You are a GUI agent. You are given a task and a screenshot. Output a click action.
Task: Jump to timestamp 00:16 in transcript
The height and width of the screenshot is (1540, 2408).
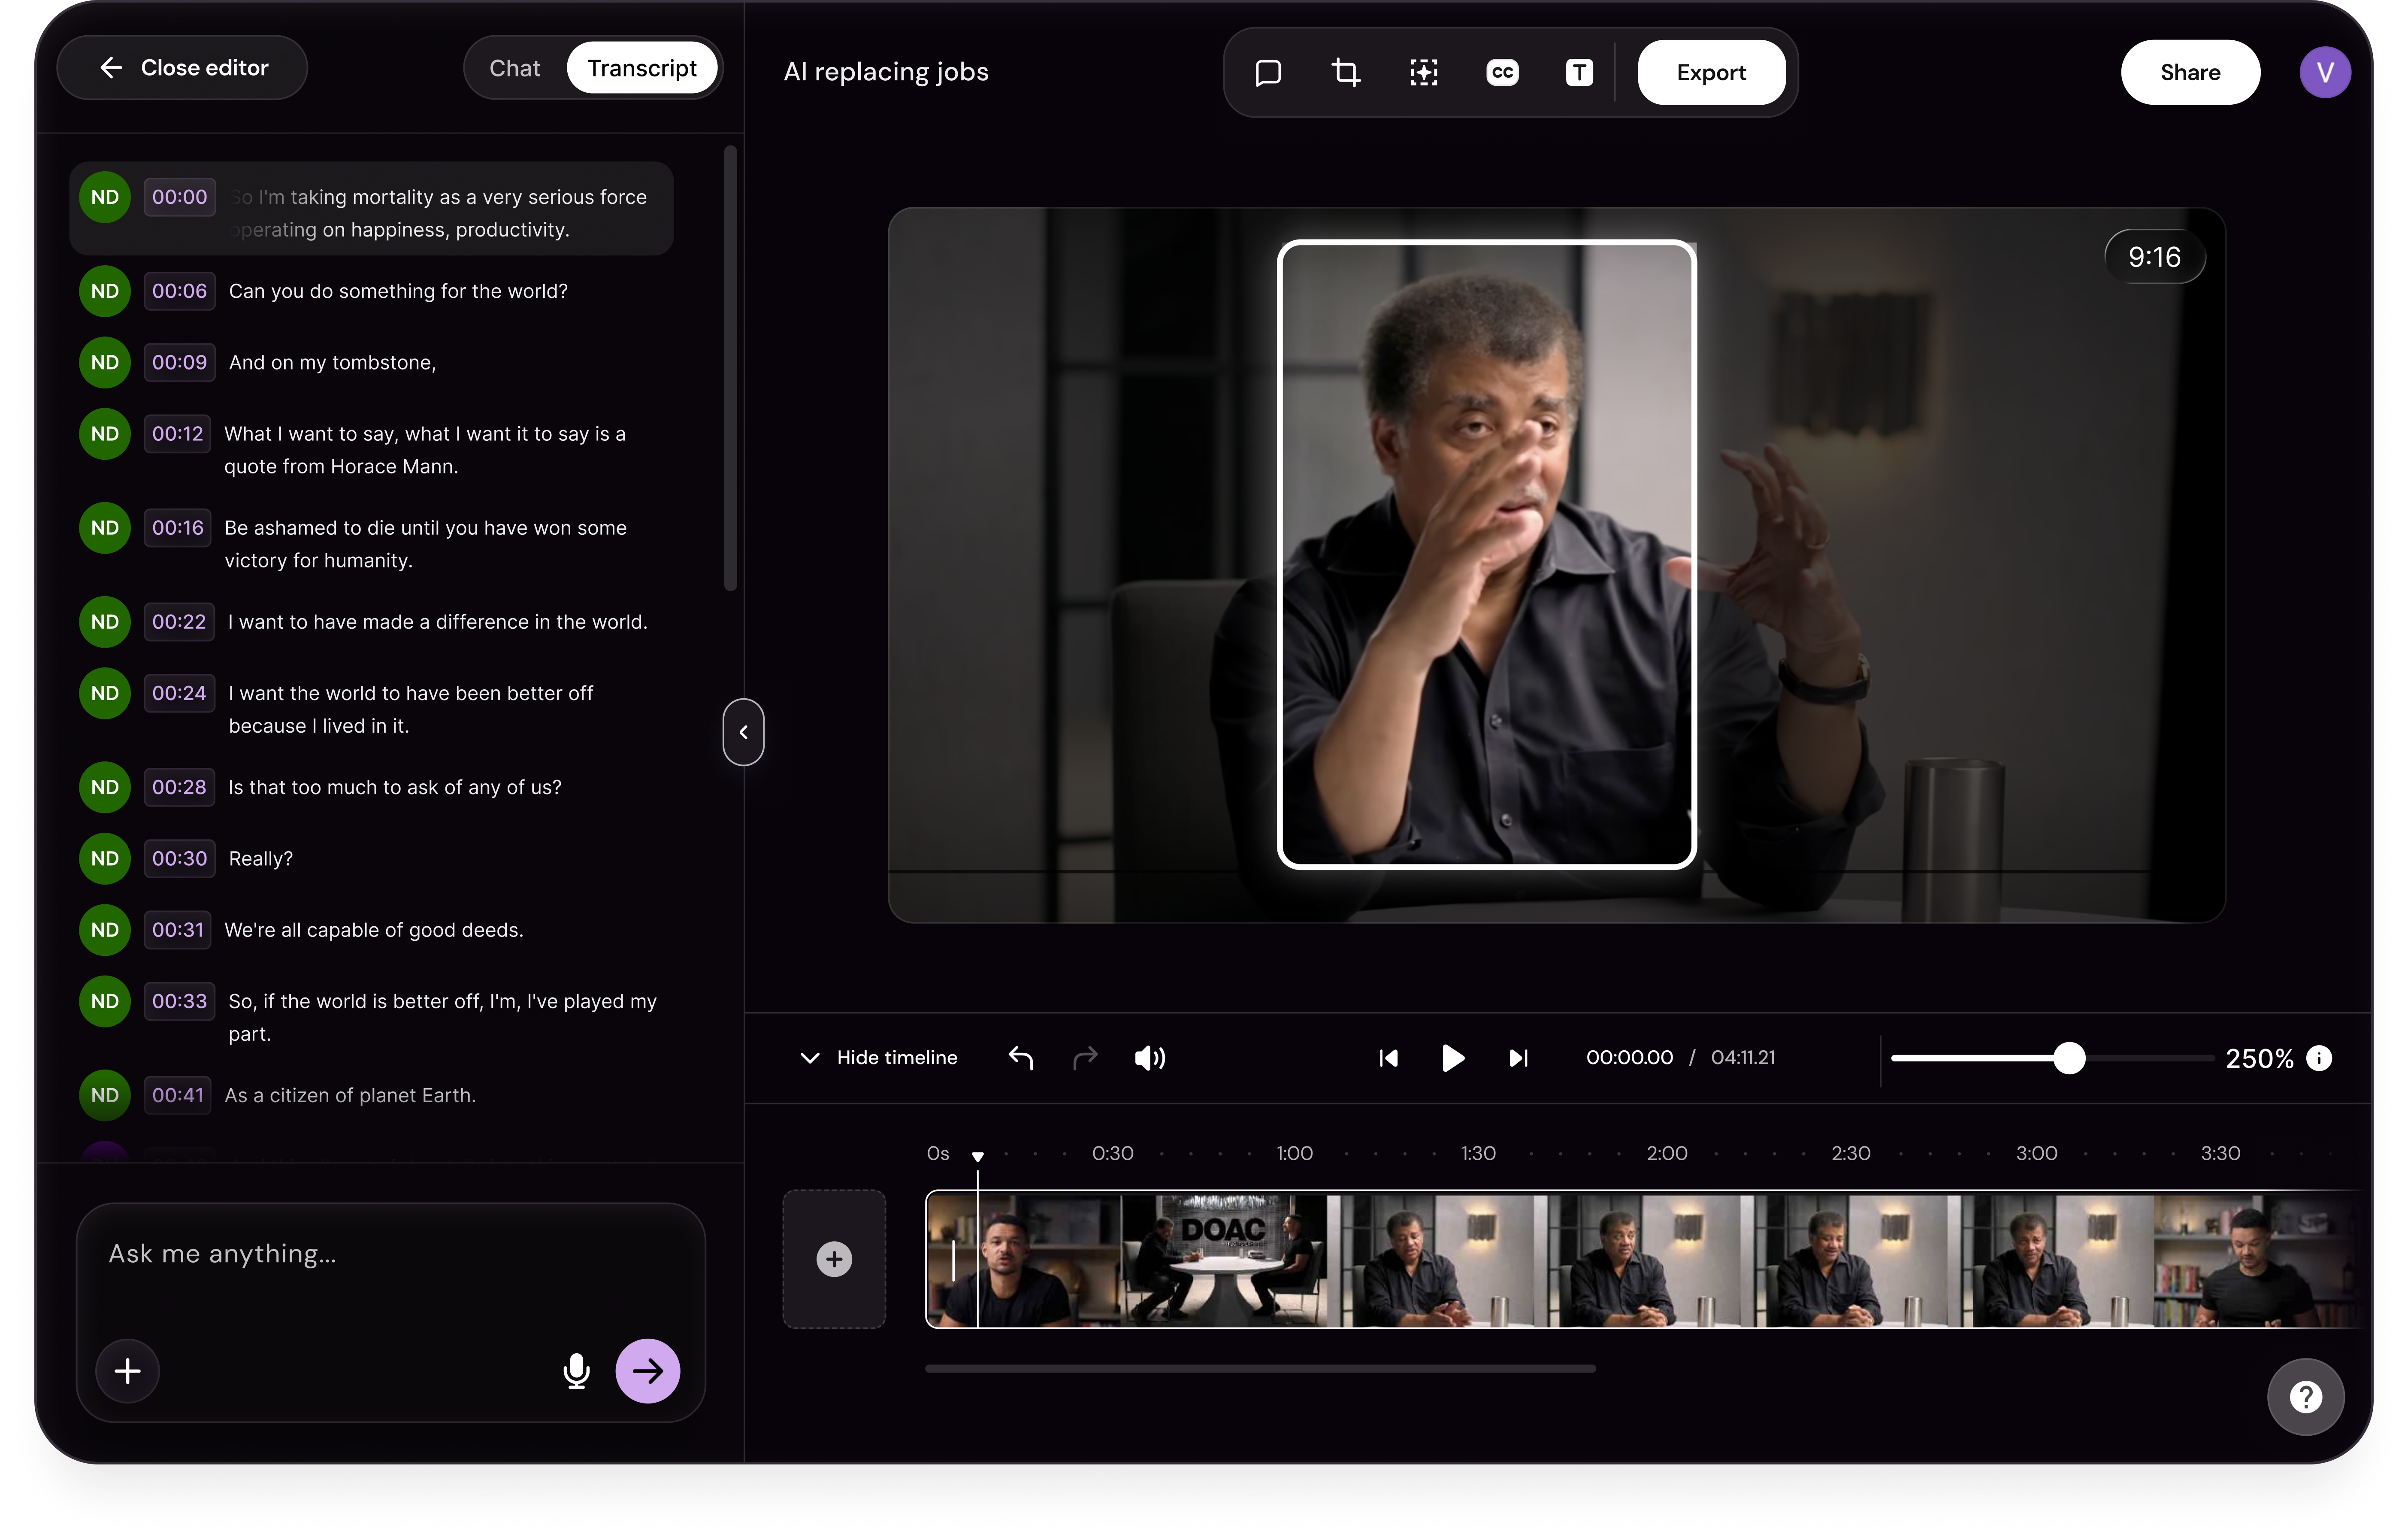pyautogui.click(x=177, y=527)
